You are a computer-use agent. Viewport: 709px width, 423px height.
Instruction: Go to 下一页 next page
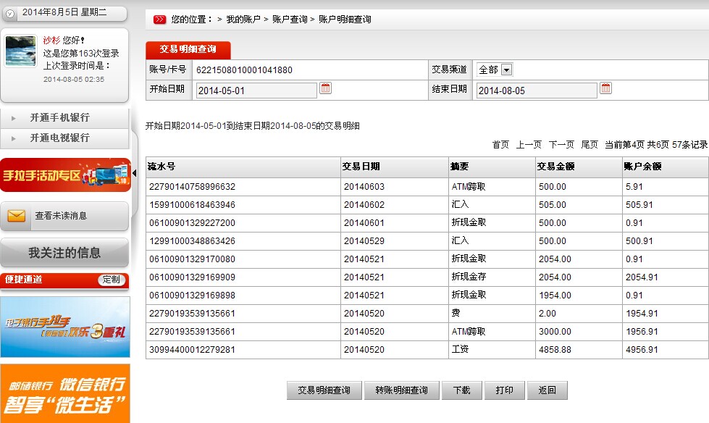pos(561,145)
